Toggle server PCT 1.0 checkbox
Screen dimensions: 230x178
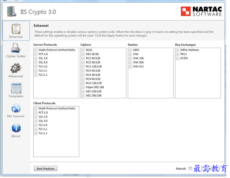coord(36,54)
